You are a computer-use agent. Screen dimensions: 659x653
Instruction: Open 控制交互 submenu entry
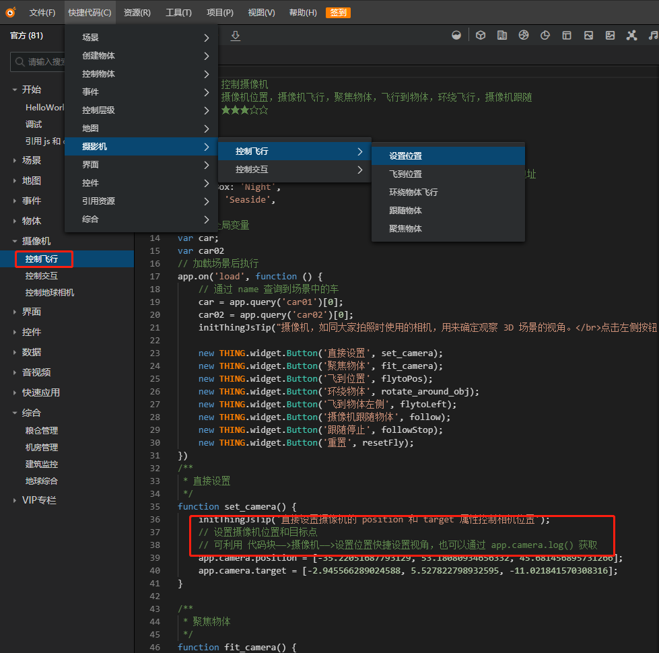pos(294,170)
